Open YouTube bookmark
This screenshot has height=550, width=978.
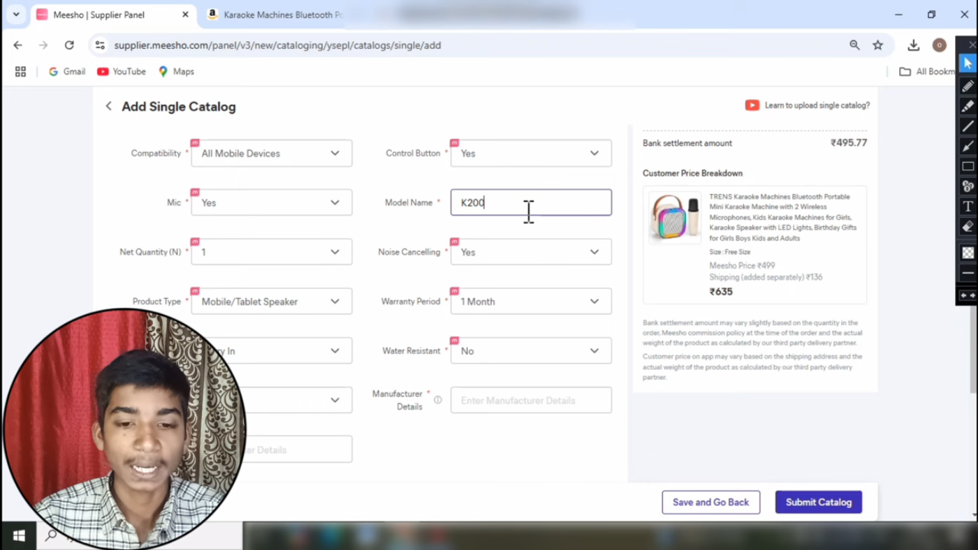pos(122,71)
